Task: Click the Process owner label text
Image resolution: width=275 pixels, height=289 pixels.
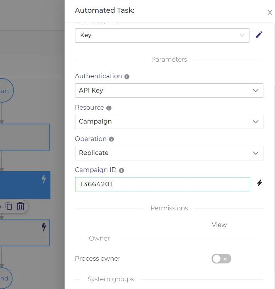Action: point(97,258)
